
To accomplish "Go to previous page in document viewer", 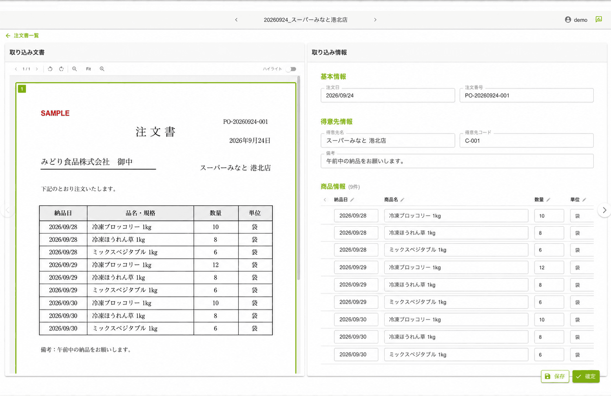I will pyautogui.click(x=16, y=69).
